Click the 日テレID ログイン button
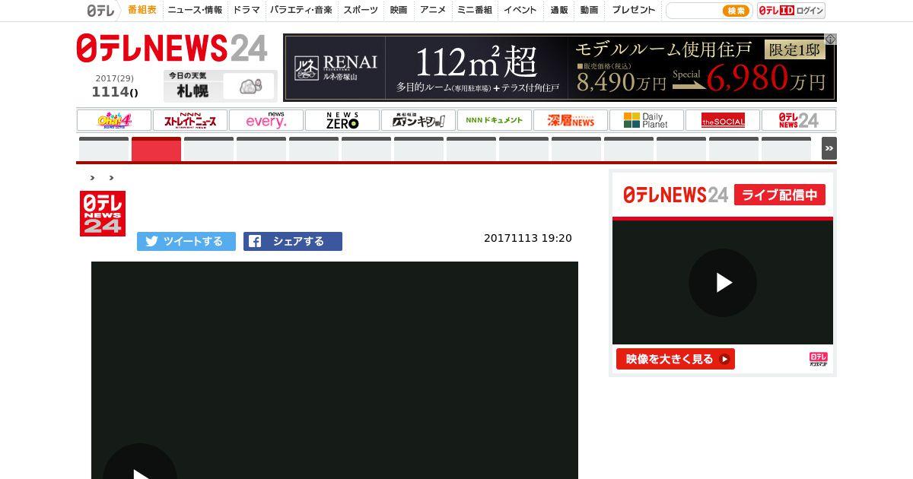The height and width of the screenshot is (479, 913). pos(791,11)
